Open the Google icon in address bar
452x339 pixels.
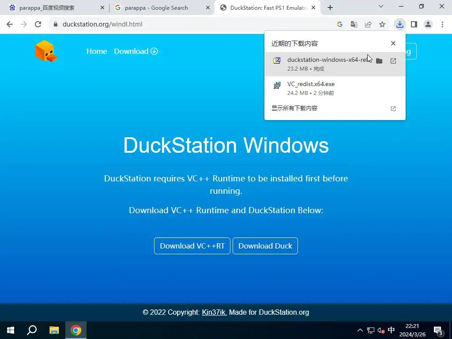tap(340, 25)
